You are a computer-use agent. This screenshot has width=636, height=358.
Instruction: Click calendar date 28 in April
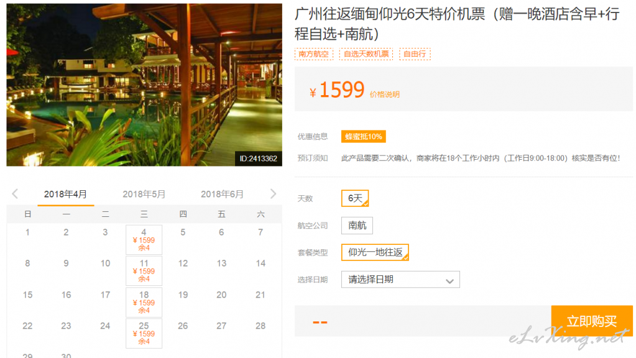click(x=260, y=326)
